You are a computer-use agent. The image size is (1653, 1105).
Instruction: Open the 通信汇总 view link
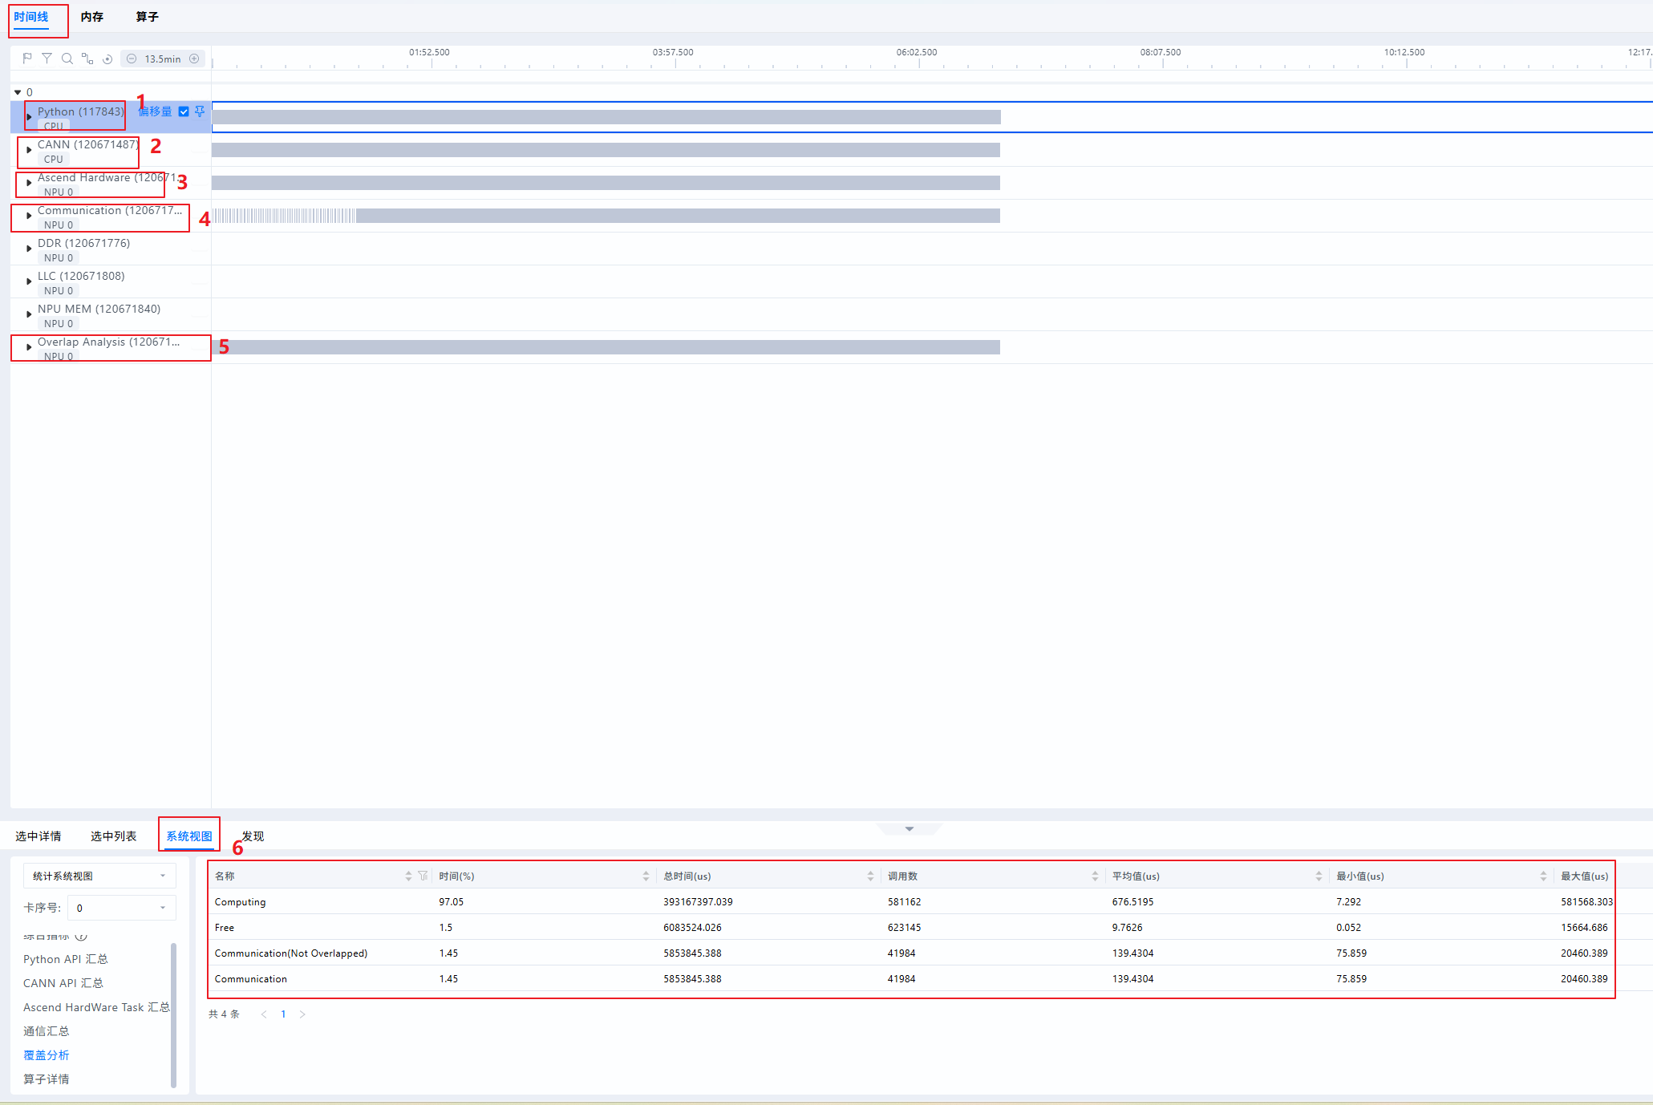coord(46,1031)
